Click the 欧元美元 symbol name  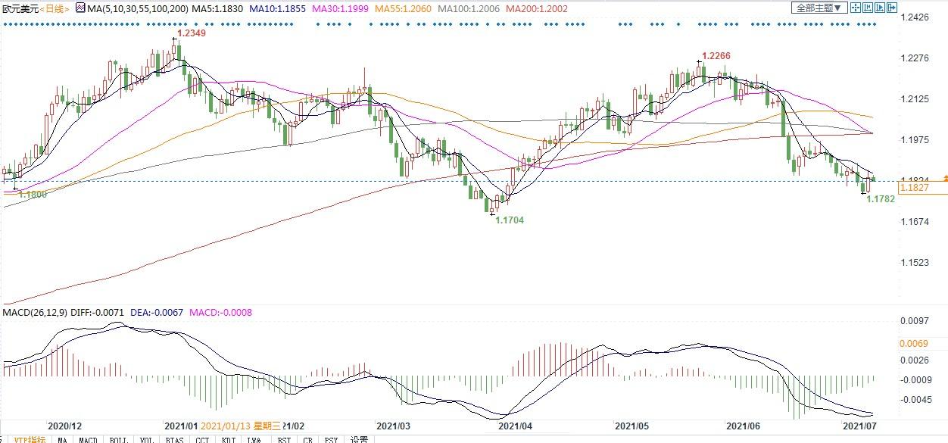[20, 8]
